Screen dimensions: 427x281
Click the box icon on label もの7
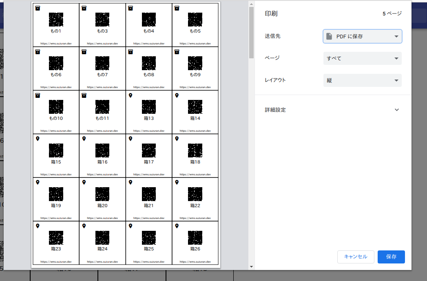[84, 52]
